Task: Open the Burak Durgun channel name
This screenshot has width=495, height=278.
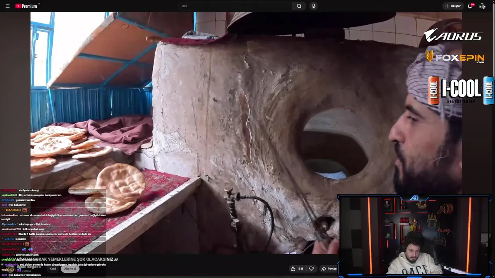Action: click(x=27, y=267)
